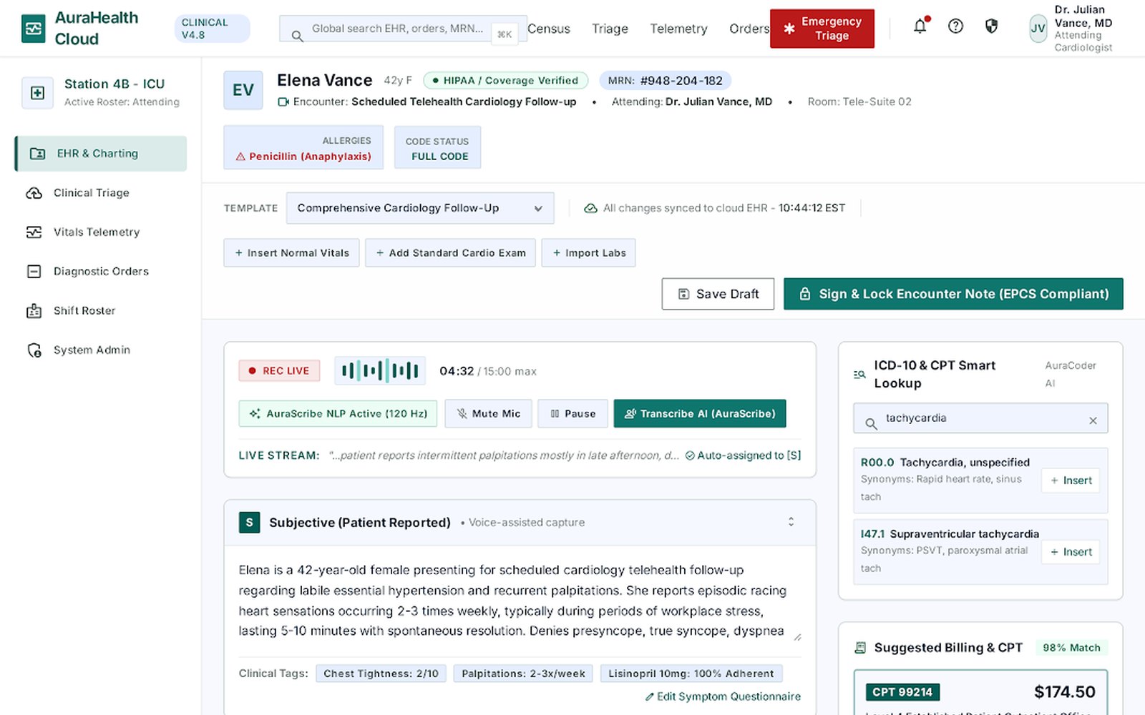Image resolution: width=1145 pixels, height=715 pixels.
Task: Click the JV user avatar
Action: coord(1038,29)
